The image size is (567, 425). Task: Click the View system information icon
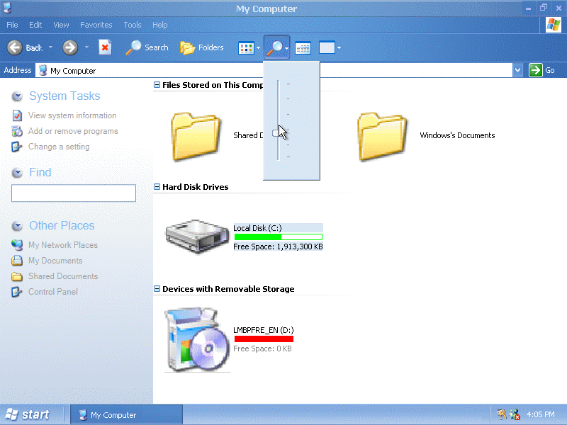point(17,115)
